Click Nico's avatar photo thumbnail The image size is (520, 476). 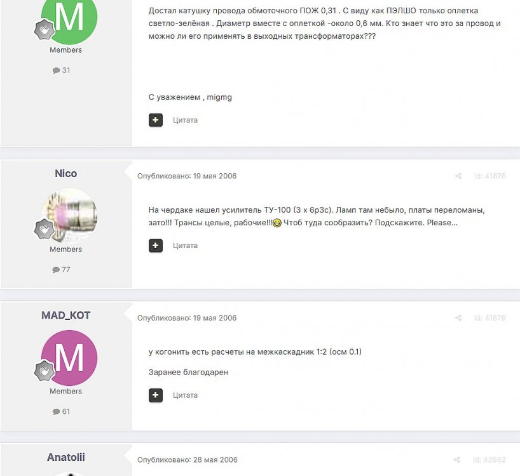point(69,216)
